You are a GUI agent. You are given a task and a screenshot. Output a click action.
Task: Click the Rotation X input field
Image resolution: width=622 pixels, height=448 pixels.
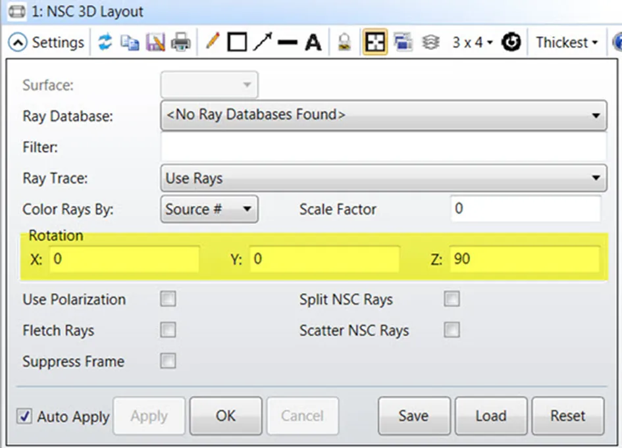(124, 259)
